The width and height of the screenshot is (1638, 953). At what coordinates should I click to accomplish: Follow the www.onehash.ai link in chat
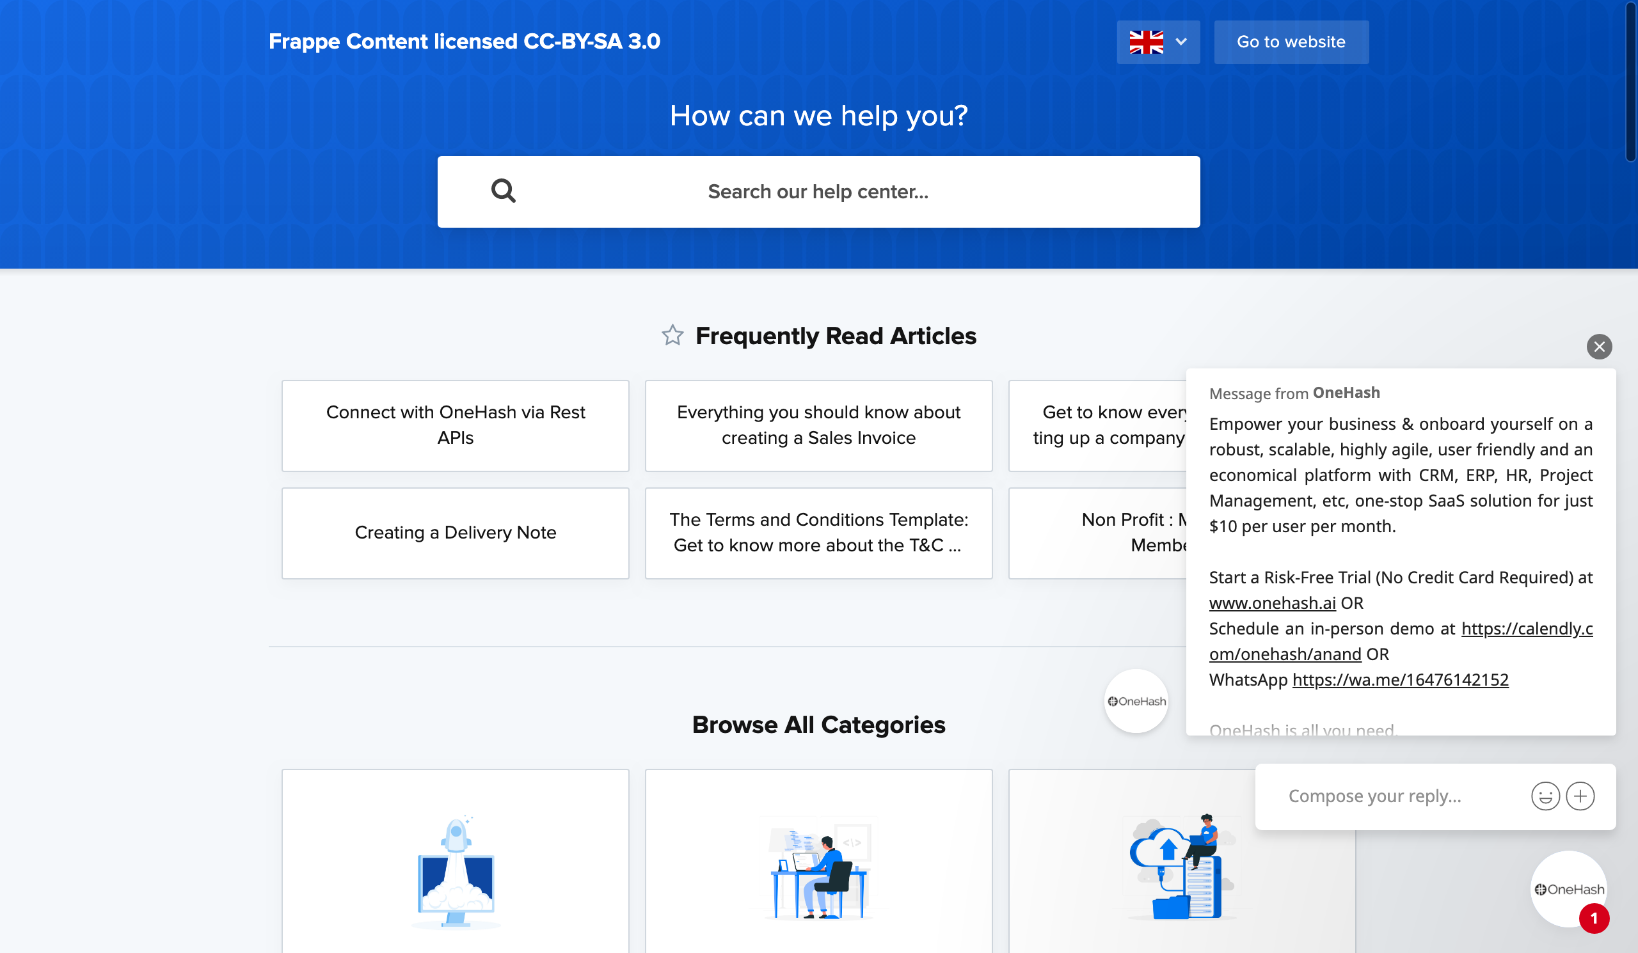pos(1272,603)
